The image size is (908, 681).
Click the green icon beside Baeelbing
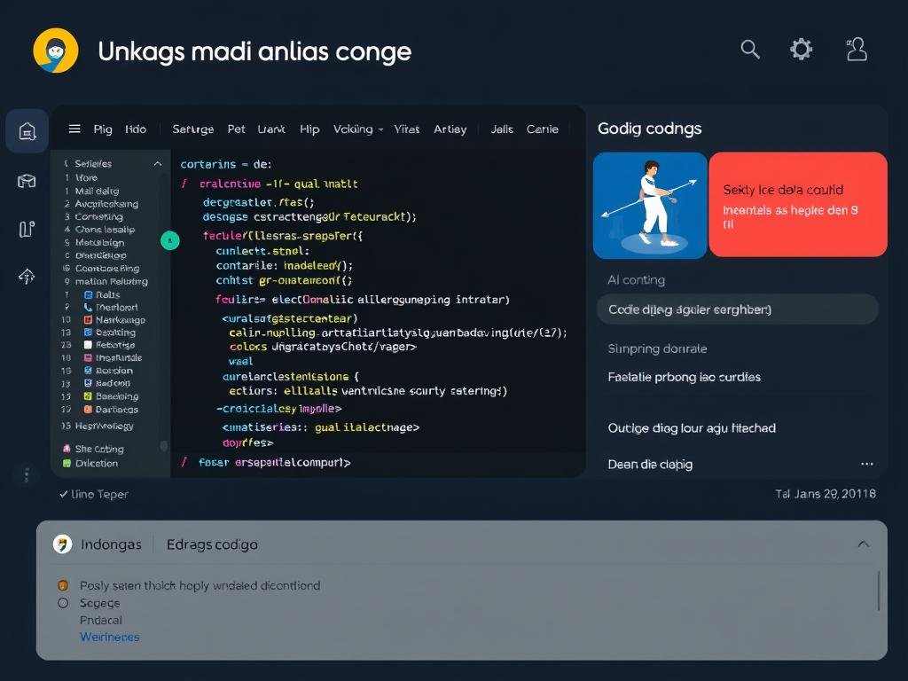[88, 396]
